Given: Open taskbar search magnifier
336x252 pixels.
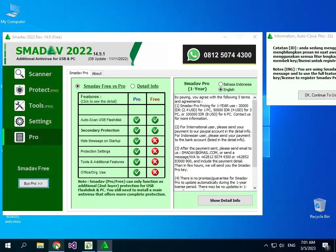Looking at the screenshot, I should click(24, 245).
